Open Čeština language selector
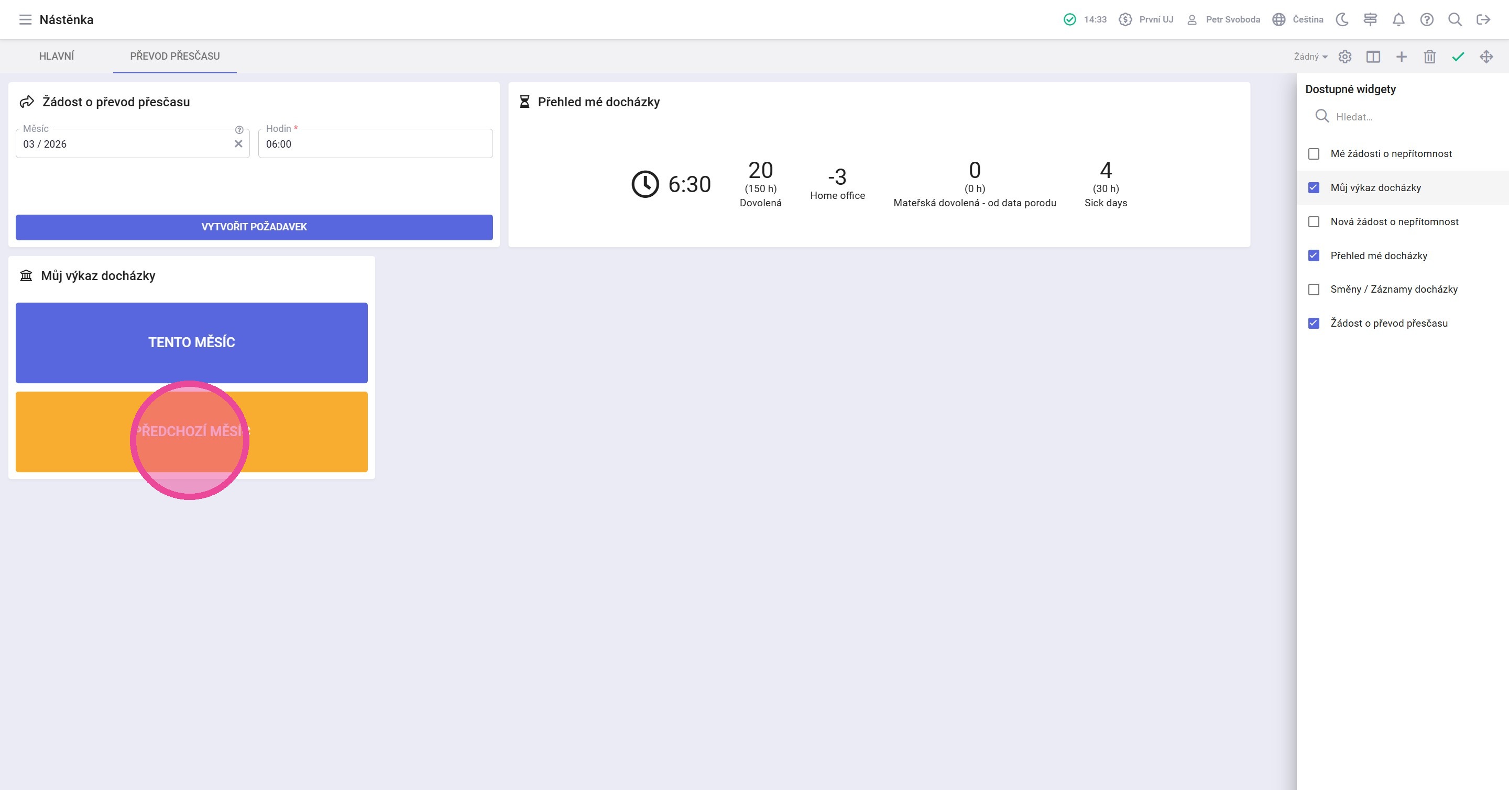 (1298, 20)
